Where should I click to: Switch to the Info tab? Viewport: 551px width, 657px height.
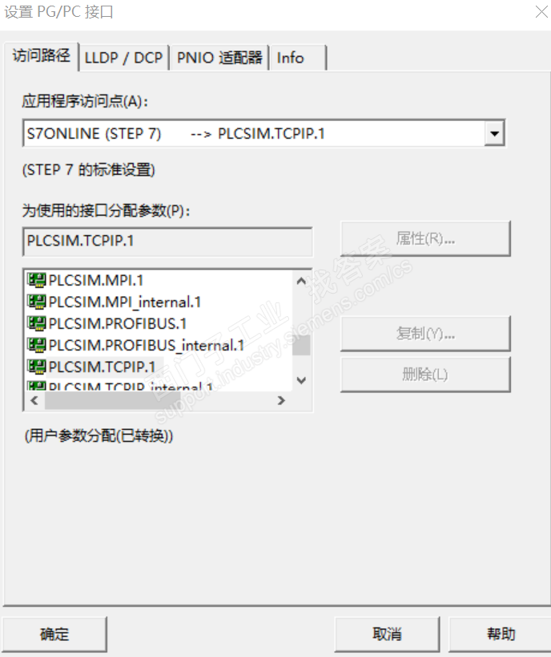tap(291, 58)
